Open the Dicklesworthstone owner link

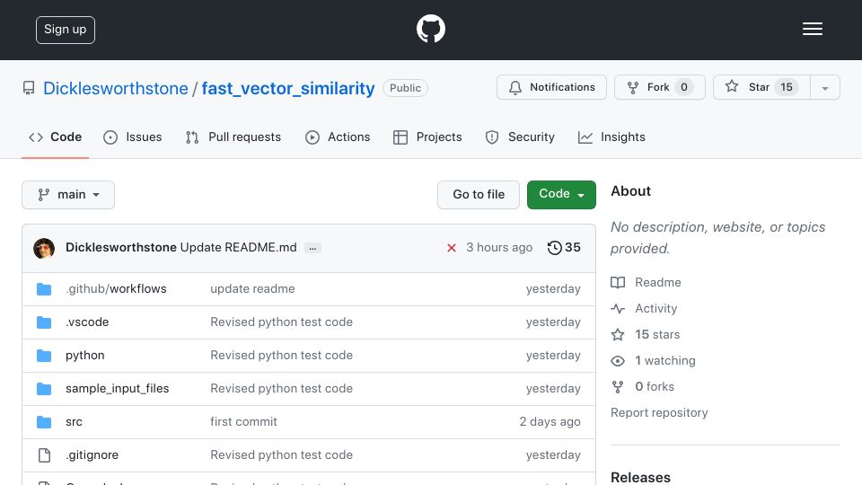coord(116,88)
